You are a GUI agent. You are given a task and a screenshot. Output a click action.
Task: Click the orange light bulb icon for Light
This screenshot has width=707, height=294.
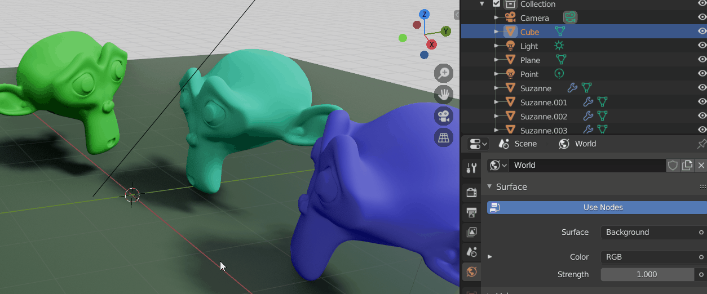coord(510,46)
